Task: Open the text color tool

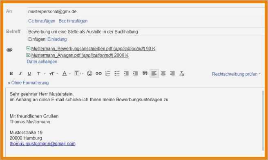Action: 65,73
